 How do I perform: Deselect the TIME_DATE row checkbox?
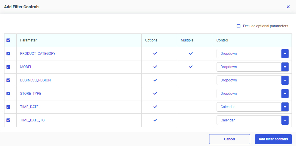point(8,107)
